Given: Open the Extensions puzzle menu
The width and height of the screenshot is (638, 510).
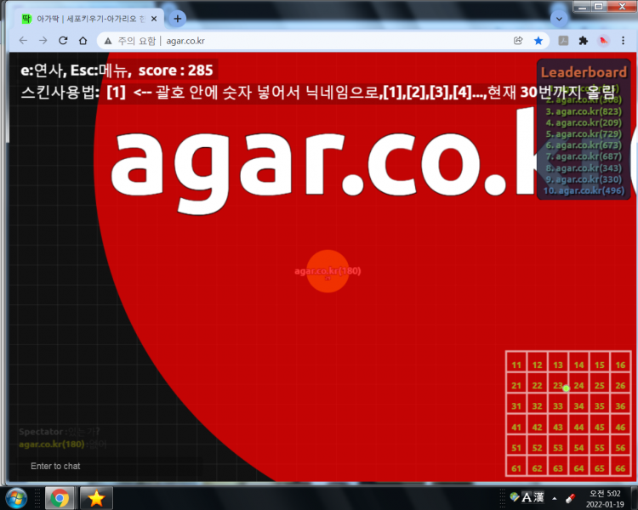Looking at the screenshot, I should click(x=583, y=41).
